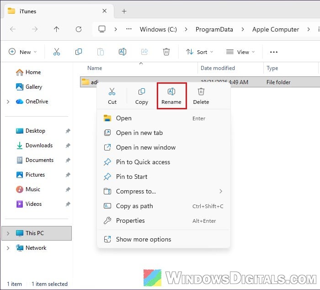
Task: Click chevron after ProgramData breadcrumb
Action: [242, 29]
